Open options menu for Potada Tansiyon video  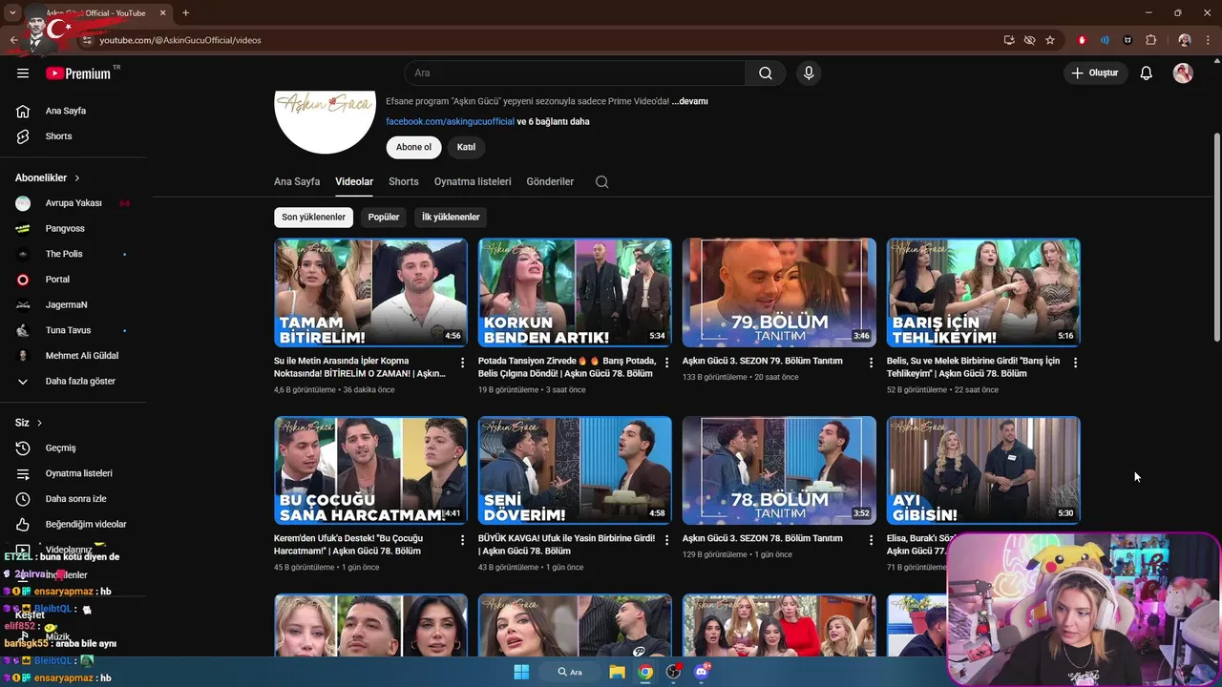click(x=667, y=363)
